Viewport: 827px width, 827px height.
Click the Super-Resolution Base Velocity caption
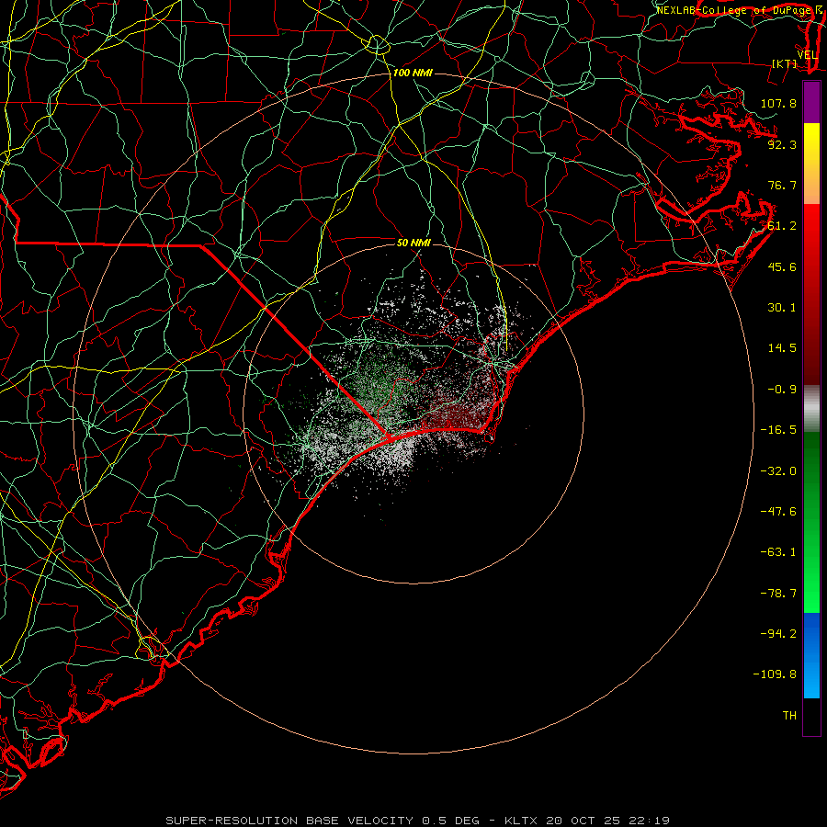(418, 821)
